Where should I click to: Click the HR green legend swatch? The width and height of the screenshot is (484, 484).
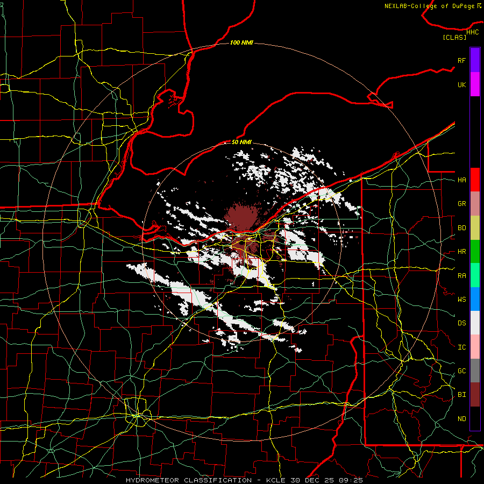[475, 252]
